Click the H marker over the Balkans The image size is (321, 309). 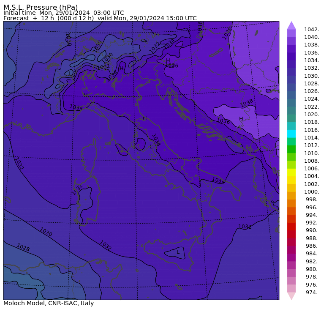click(x=241, y=118)
